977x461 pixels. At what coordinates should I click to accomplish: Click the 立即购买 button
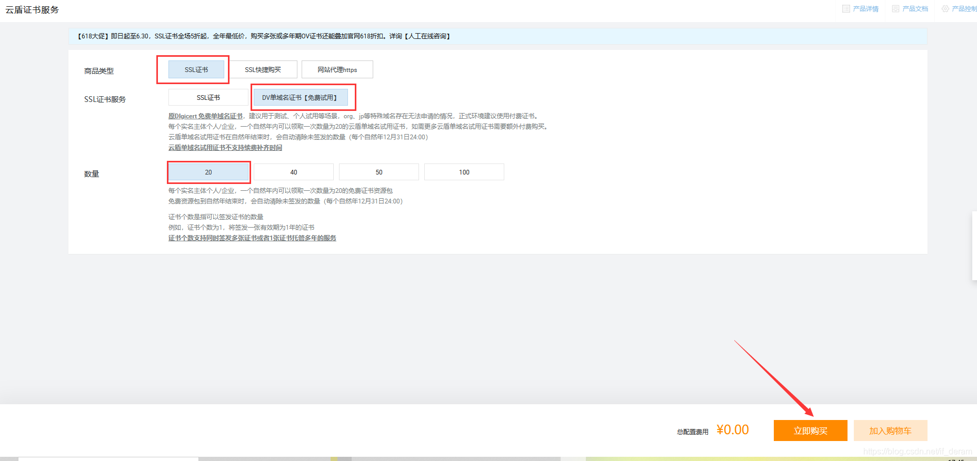tap(811, 431)
